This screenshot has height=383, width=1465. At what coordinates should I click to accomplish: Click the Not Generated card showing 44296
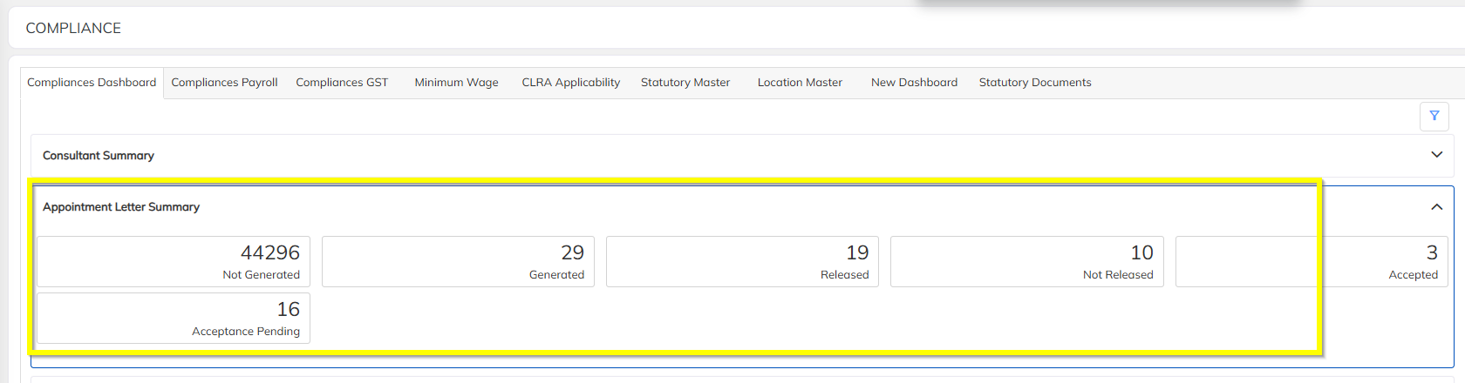tap(174, 262)
